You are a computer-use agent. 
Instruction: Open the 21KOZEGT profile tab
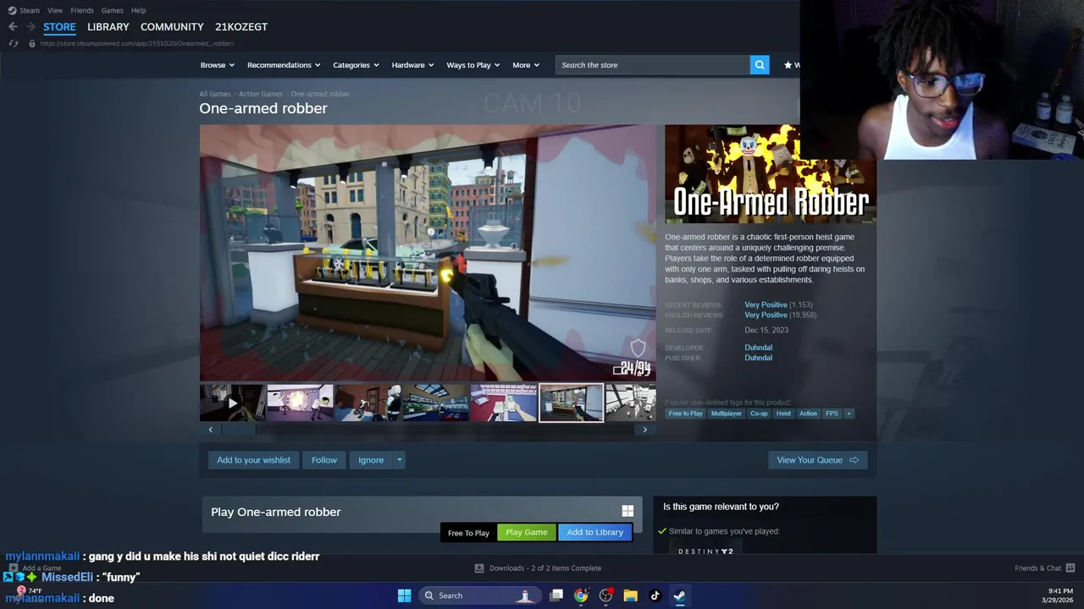click(241, 27)
